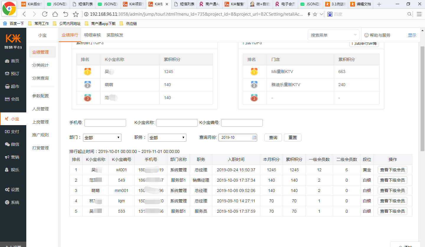Image resolution: width=425 pixels, height=247 pixels.
Task: Open the 首页 home item in left sidebar
Action: coord(13,61)
